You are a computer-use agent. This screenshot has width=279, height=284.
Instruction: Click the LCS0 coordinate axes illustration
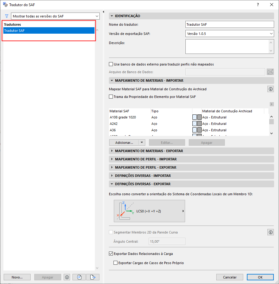[x=125, y=211]
